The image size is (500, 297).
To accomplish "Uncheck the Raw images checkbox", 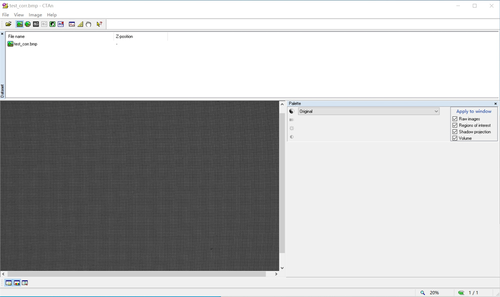I will (x=455, y=119).
